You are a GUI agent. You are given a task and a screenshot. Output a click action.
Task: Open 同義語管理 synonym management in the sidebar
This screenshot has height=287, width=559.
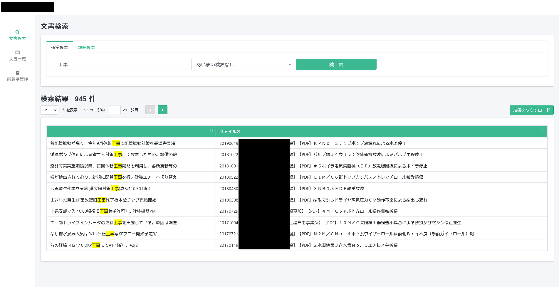tap(17, 76)
